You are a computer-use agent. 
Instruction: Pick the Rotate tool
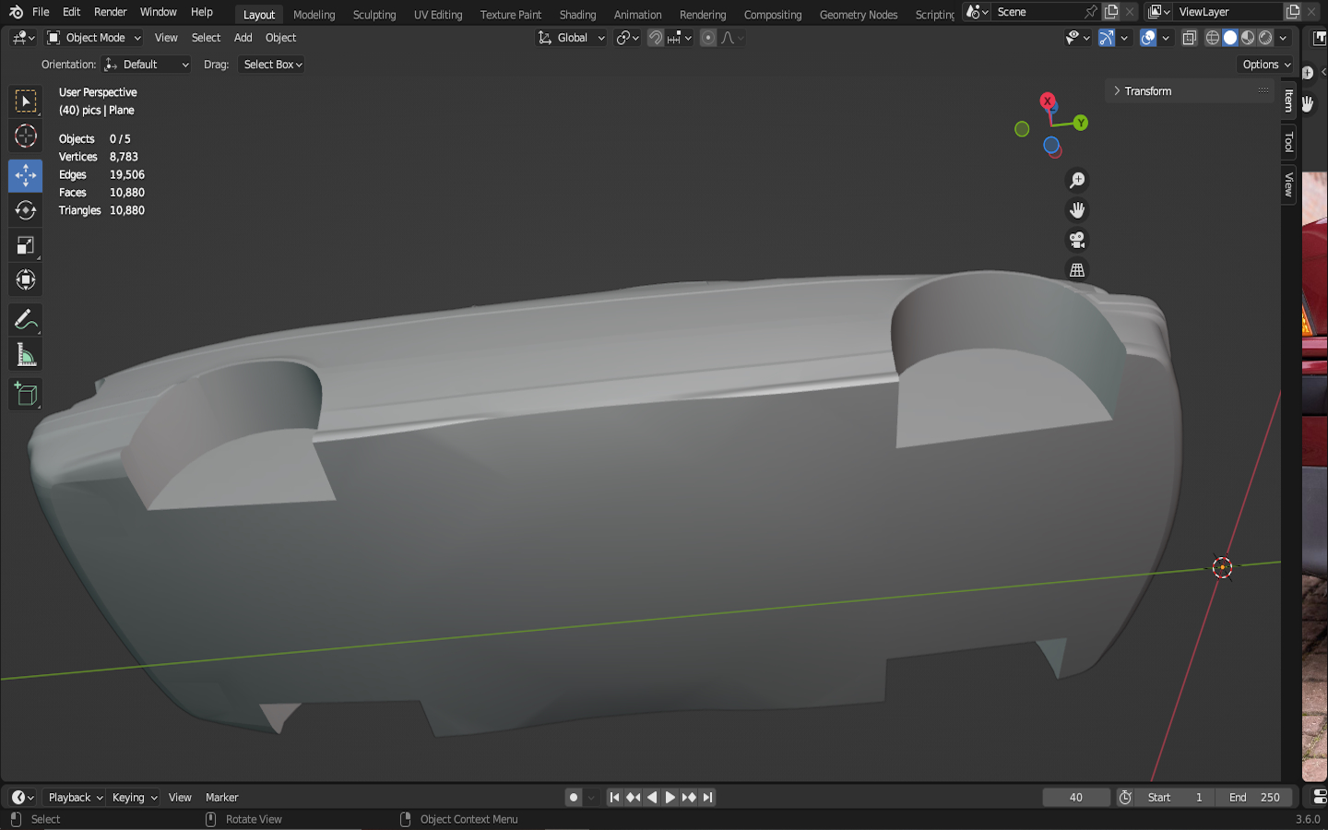tap(26, 210)
